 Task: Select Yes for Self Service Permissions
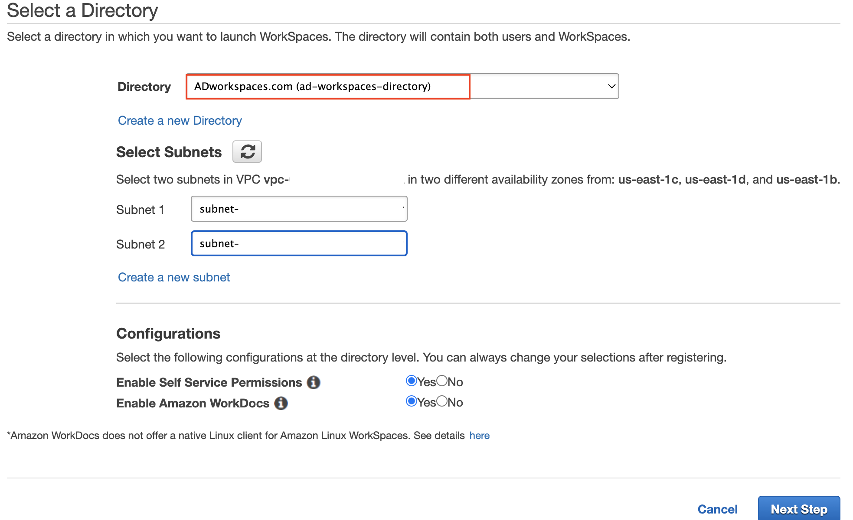(x=411, y=381)
